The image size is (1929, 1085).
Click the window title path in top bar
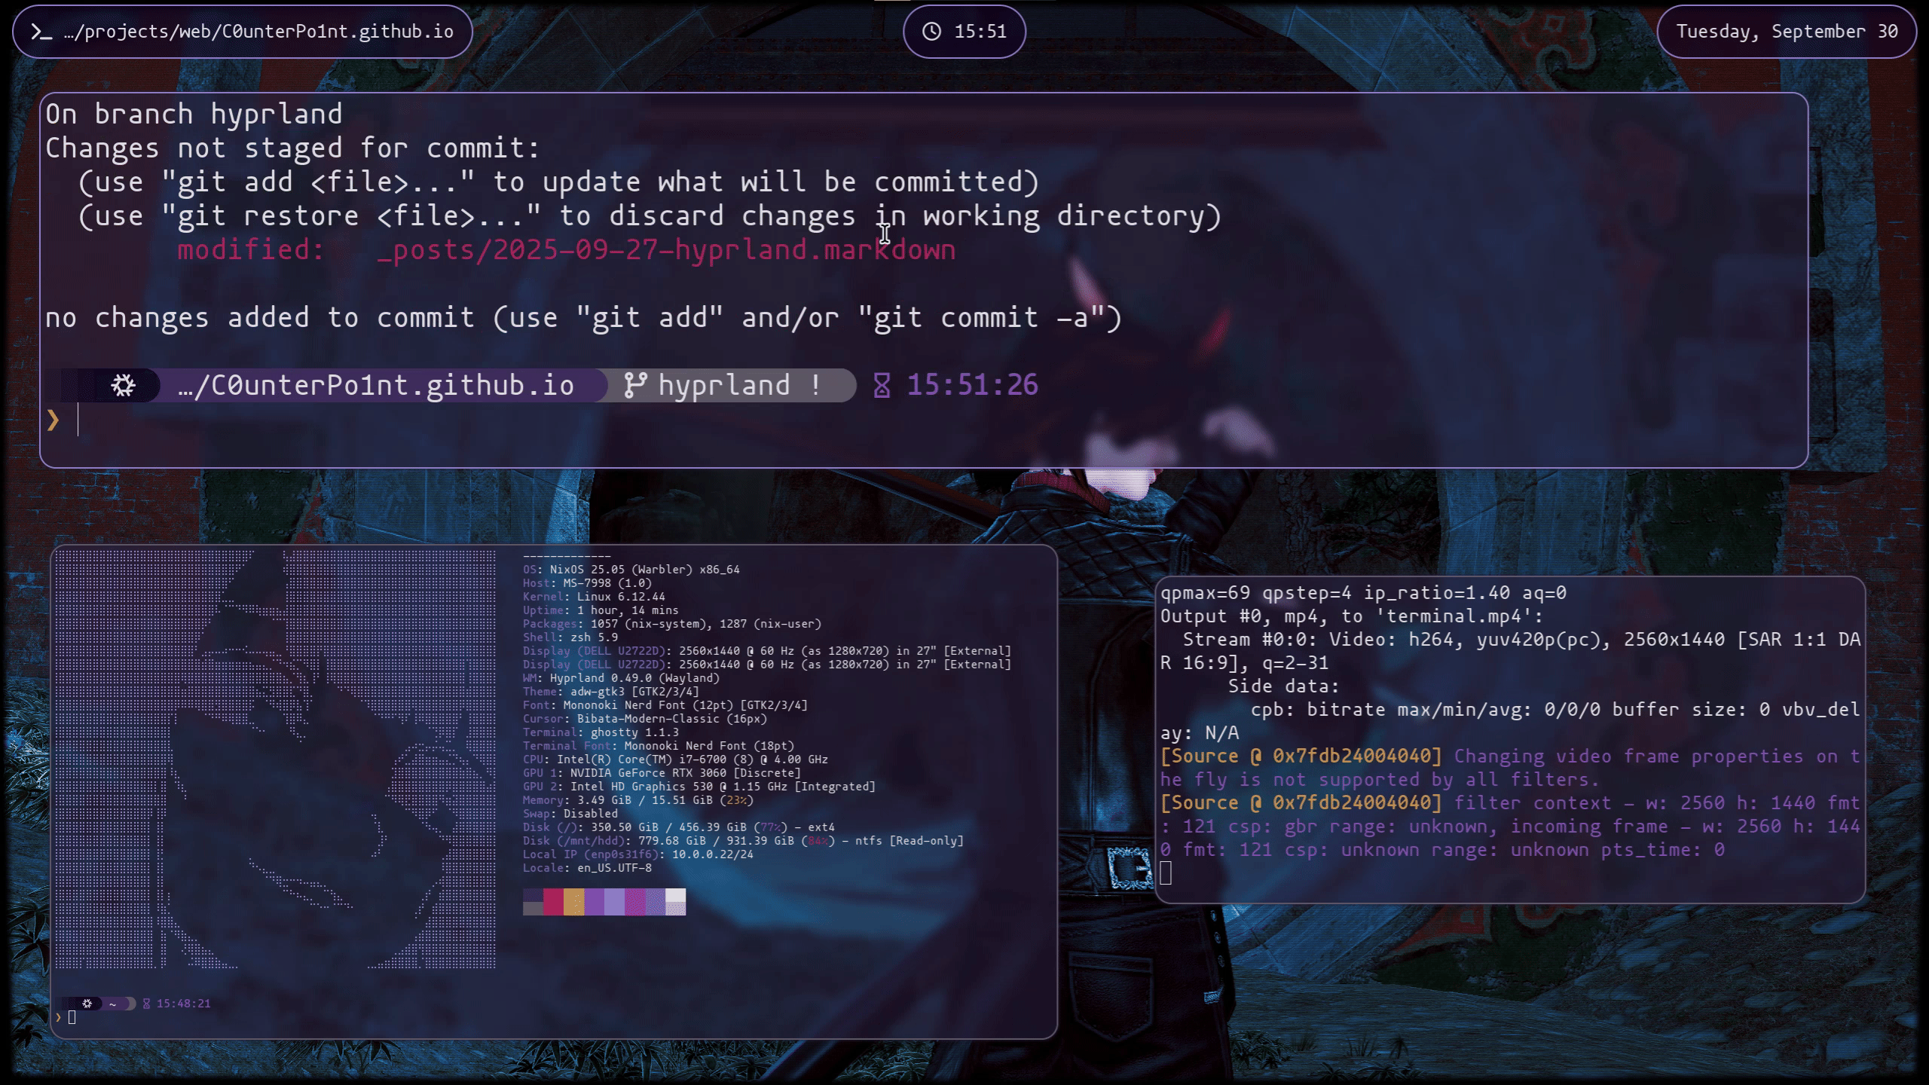click(258, 32)
